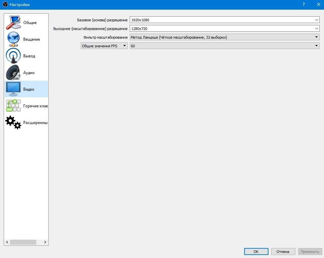Open the Расширенные gears icon
The height and width of the screenshot is (258, 324).
coord(13,122)
